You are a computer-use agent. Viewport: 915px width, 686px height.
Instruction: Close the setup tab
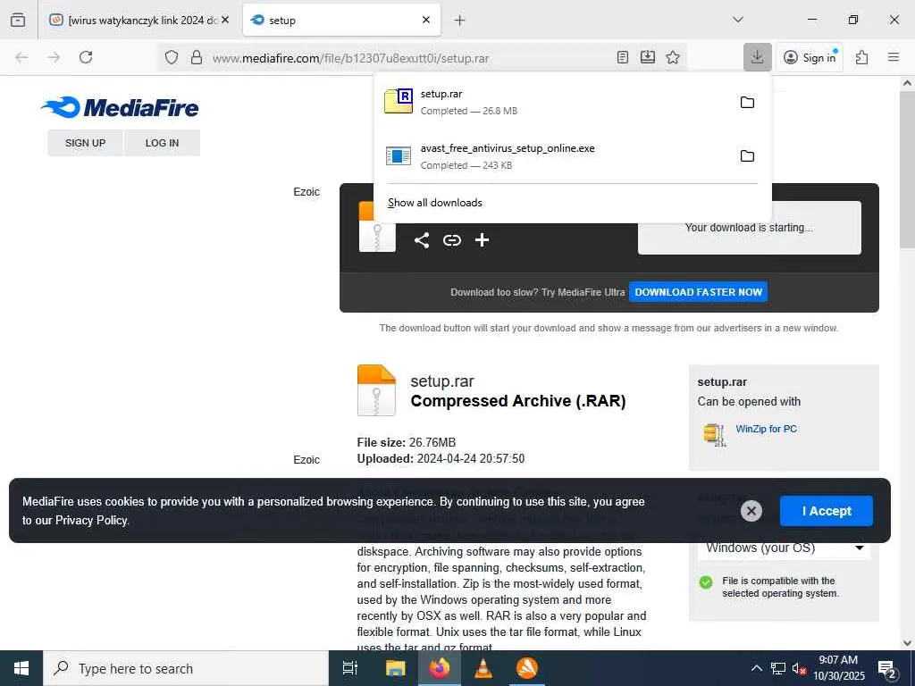[426, 20]
